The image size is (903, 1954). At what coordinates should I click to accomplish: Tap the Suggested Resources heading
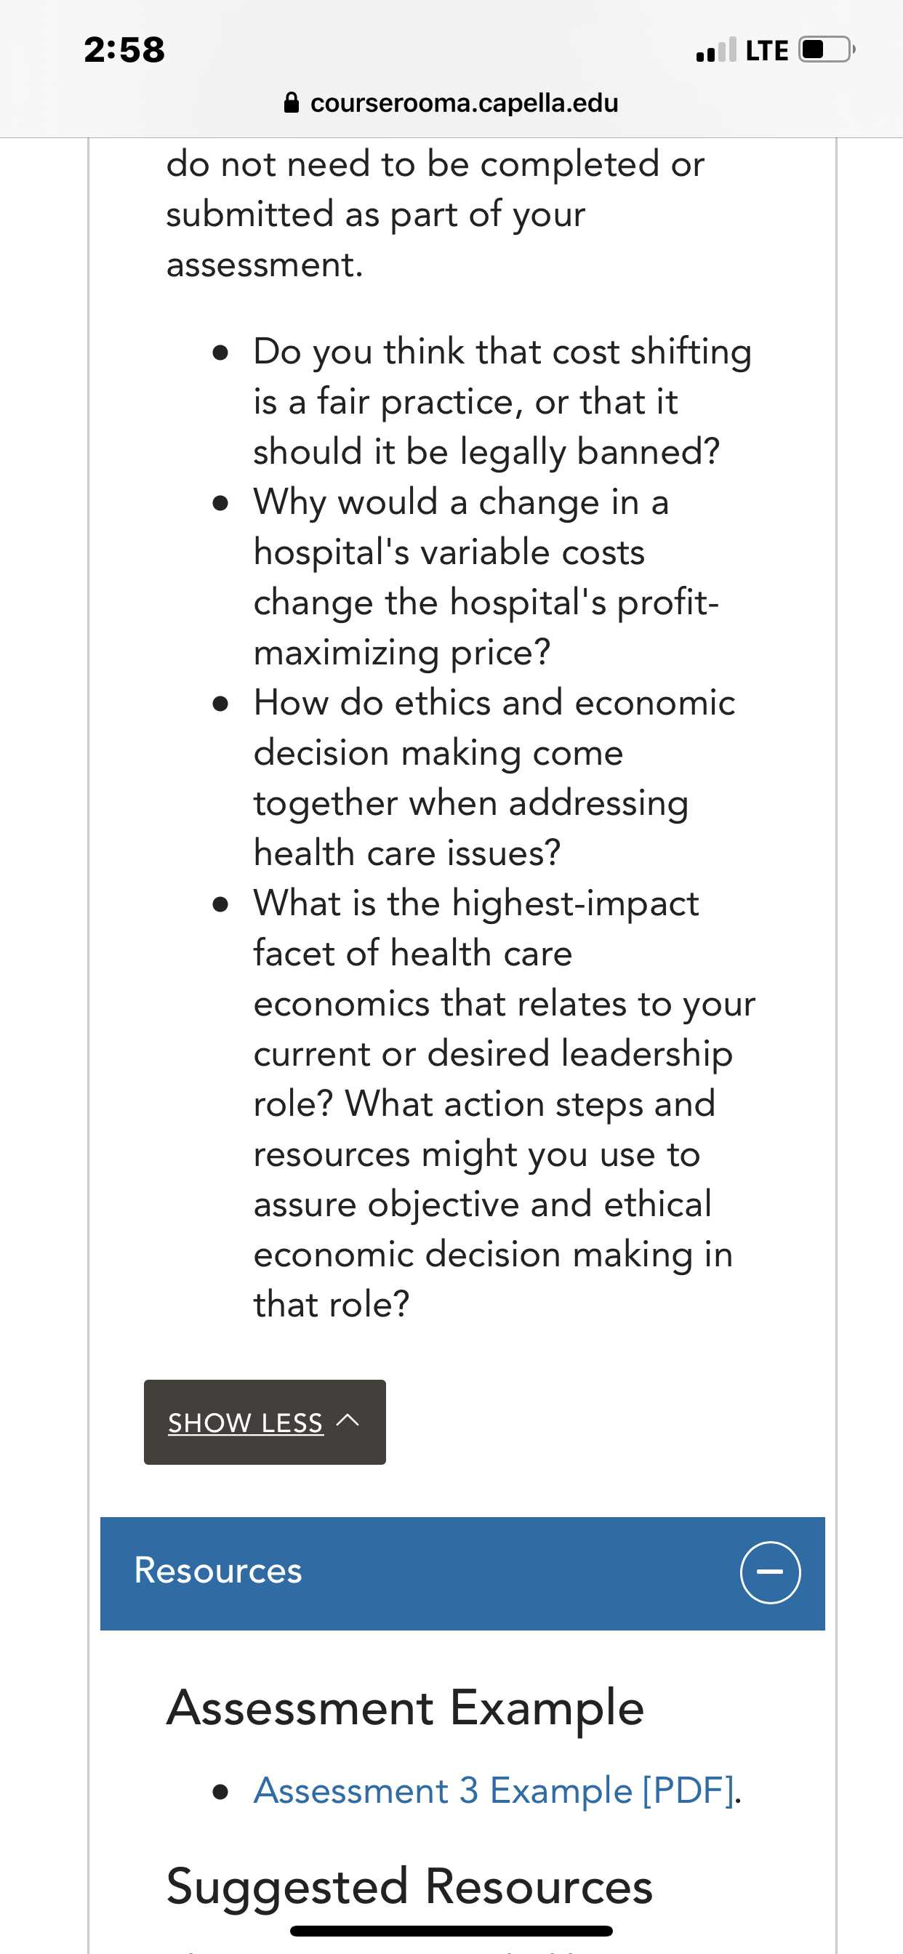[410, 1886]
